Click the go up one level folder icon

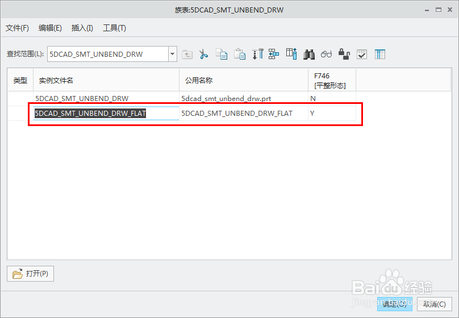187,55
